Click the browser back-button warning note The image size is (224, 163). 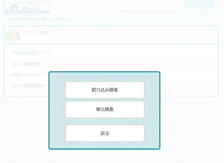tap(39, 19)
